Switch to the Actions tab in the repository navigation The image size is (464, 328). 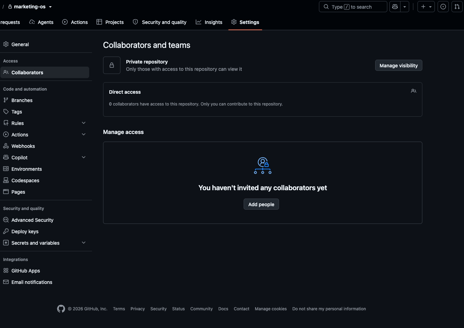75,22
